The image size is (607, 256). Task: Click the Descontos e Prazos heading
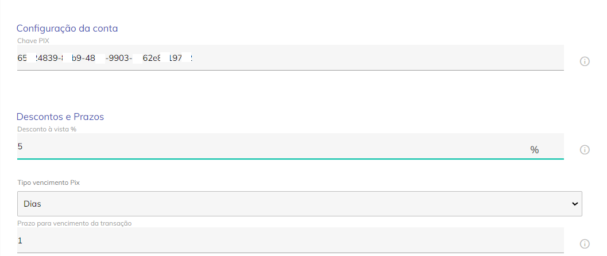60,117
